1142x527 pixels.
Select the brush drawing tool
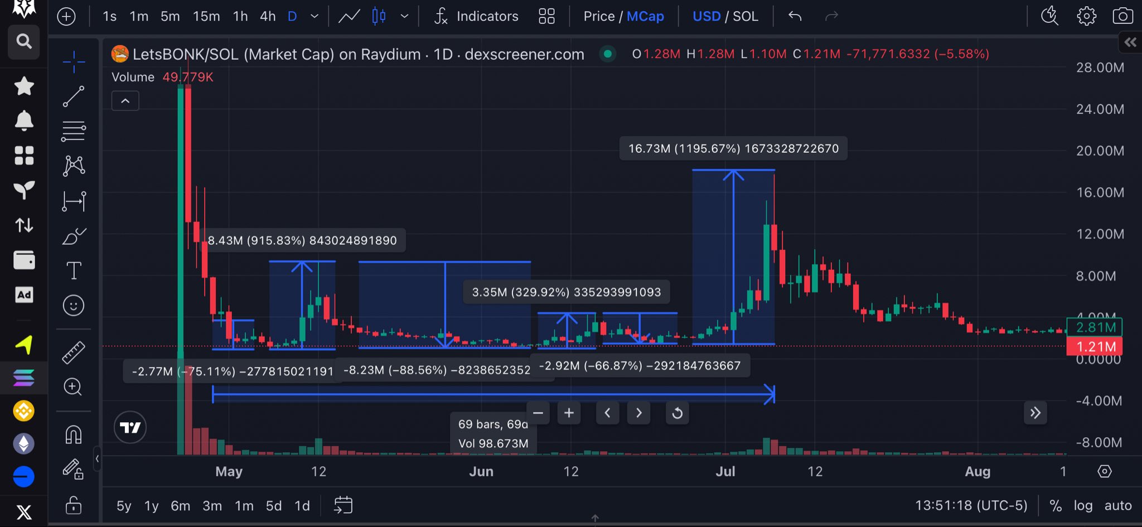(74, 236)
